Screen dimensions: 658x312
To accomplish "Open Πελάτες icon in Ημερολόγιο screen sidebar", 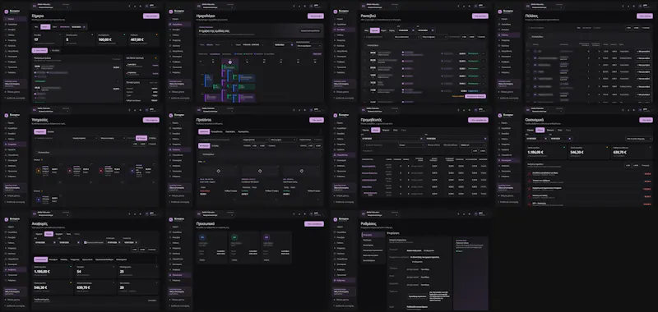I will coord(171,35).
